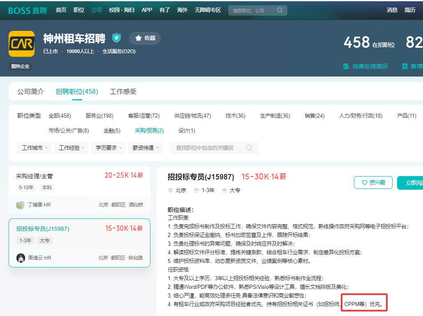
Task: Click the location pin icon beside 北京
Action: pyautogui.click(x=170, y=190)
